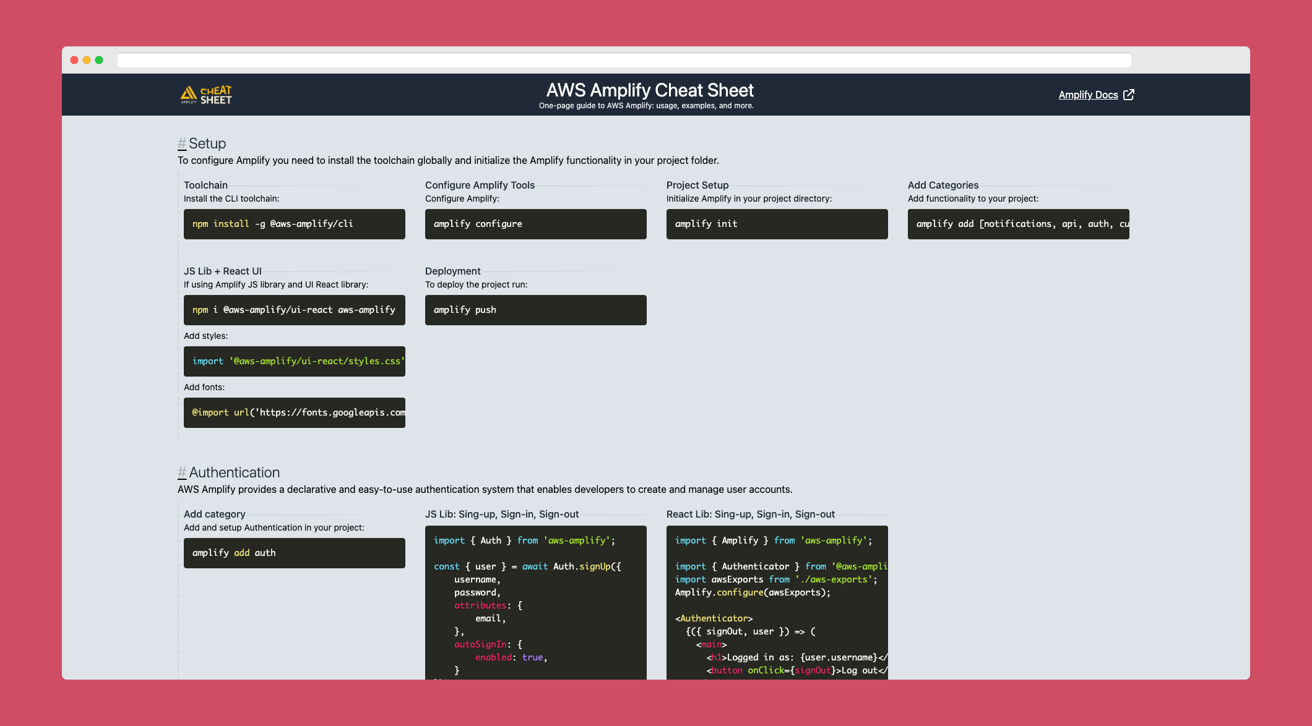Select the Configure Amplify Tools heading
This screenshot has width=1312, height=726.
tap(480, 185)
